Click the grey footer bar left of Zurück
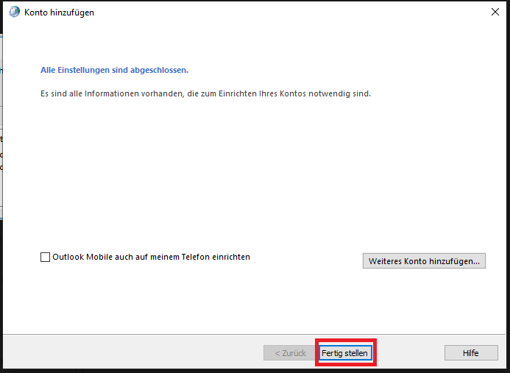This screenshot has width=510, height=373. 132,353
